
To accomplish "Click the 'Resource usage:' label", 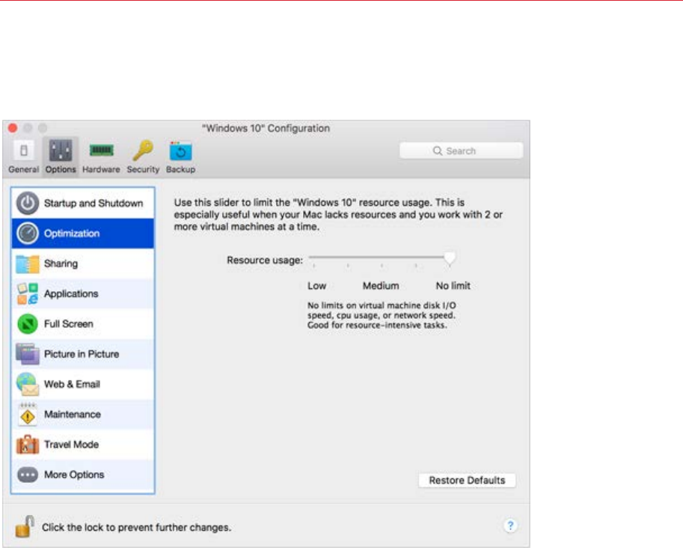I will pos(265,261).
